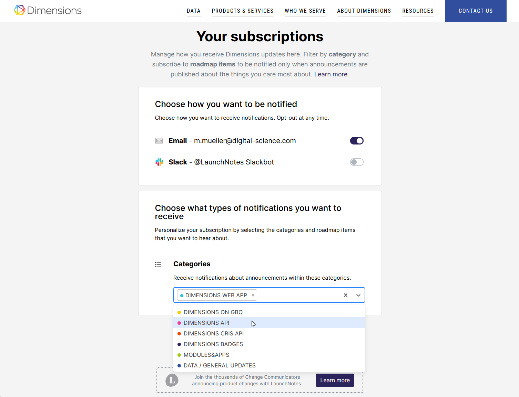Open the Products & Services menu
519x397 pixels.
click(x=243, y=11)
